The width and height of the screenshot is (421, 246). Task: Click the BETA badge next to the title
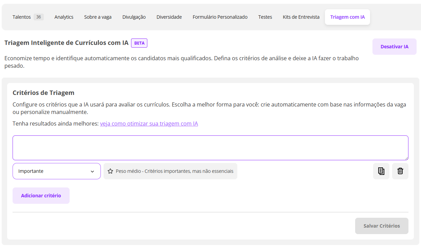coord(139,43)
